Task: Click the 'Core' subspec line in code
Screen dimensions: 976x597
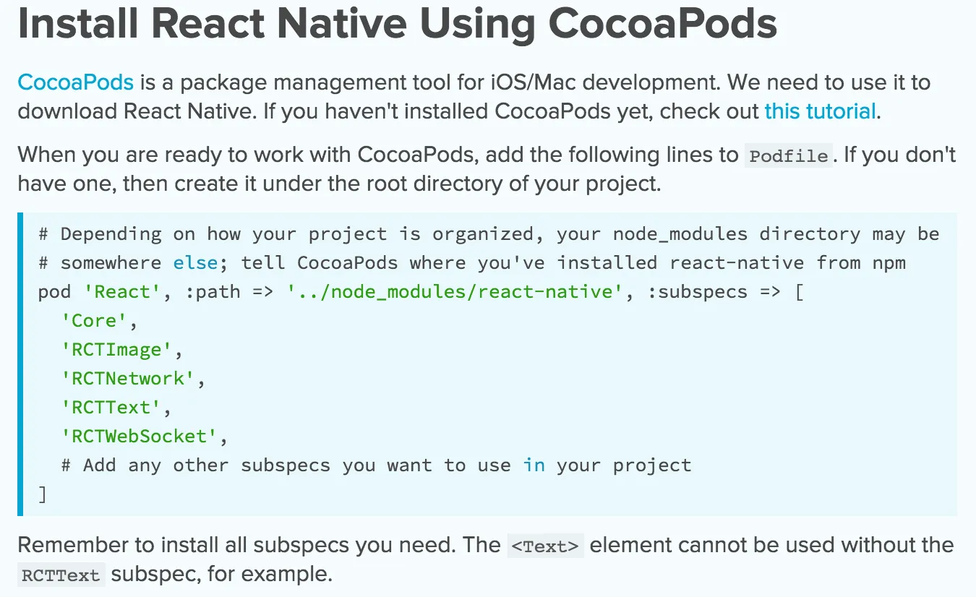Action: point(94,321)
